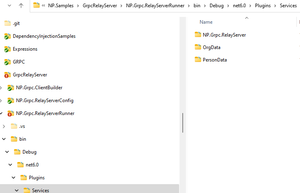Open the PersonData folder icon in file list

pyautogui.click(x=198, y=60)
